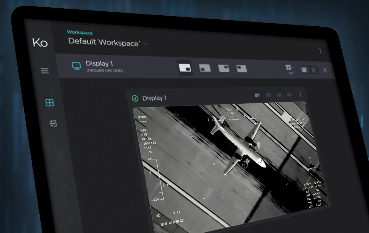
Task: Choose PIP bottom-left layout in the toolbar
Action: [205, 68]
